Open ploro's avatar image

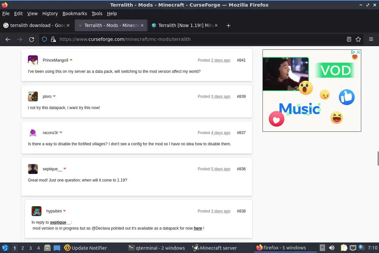click(x=33, y=97)
